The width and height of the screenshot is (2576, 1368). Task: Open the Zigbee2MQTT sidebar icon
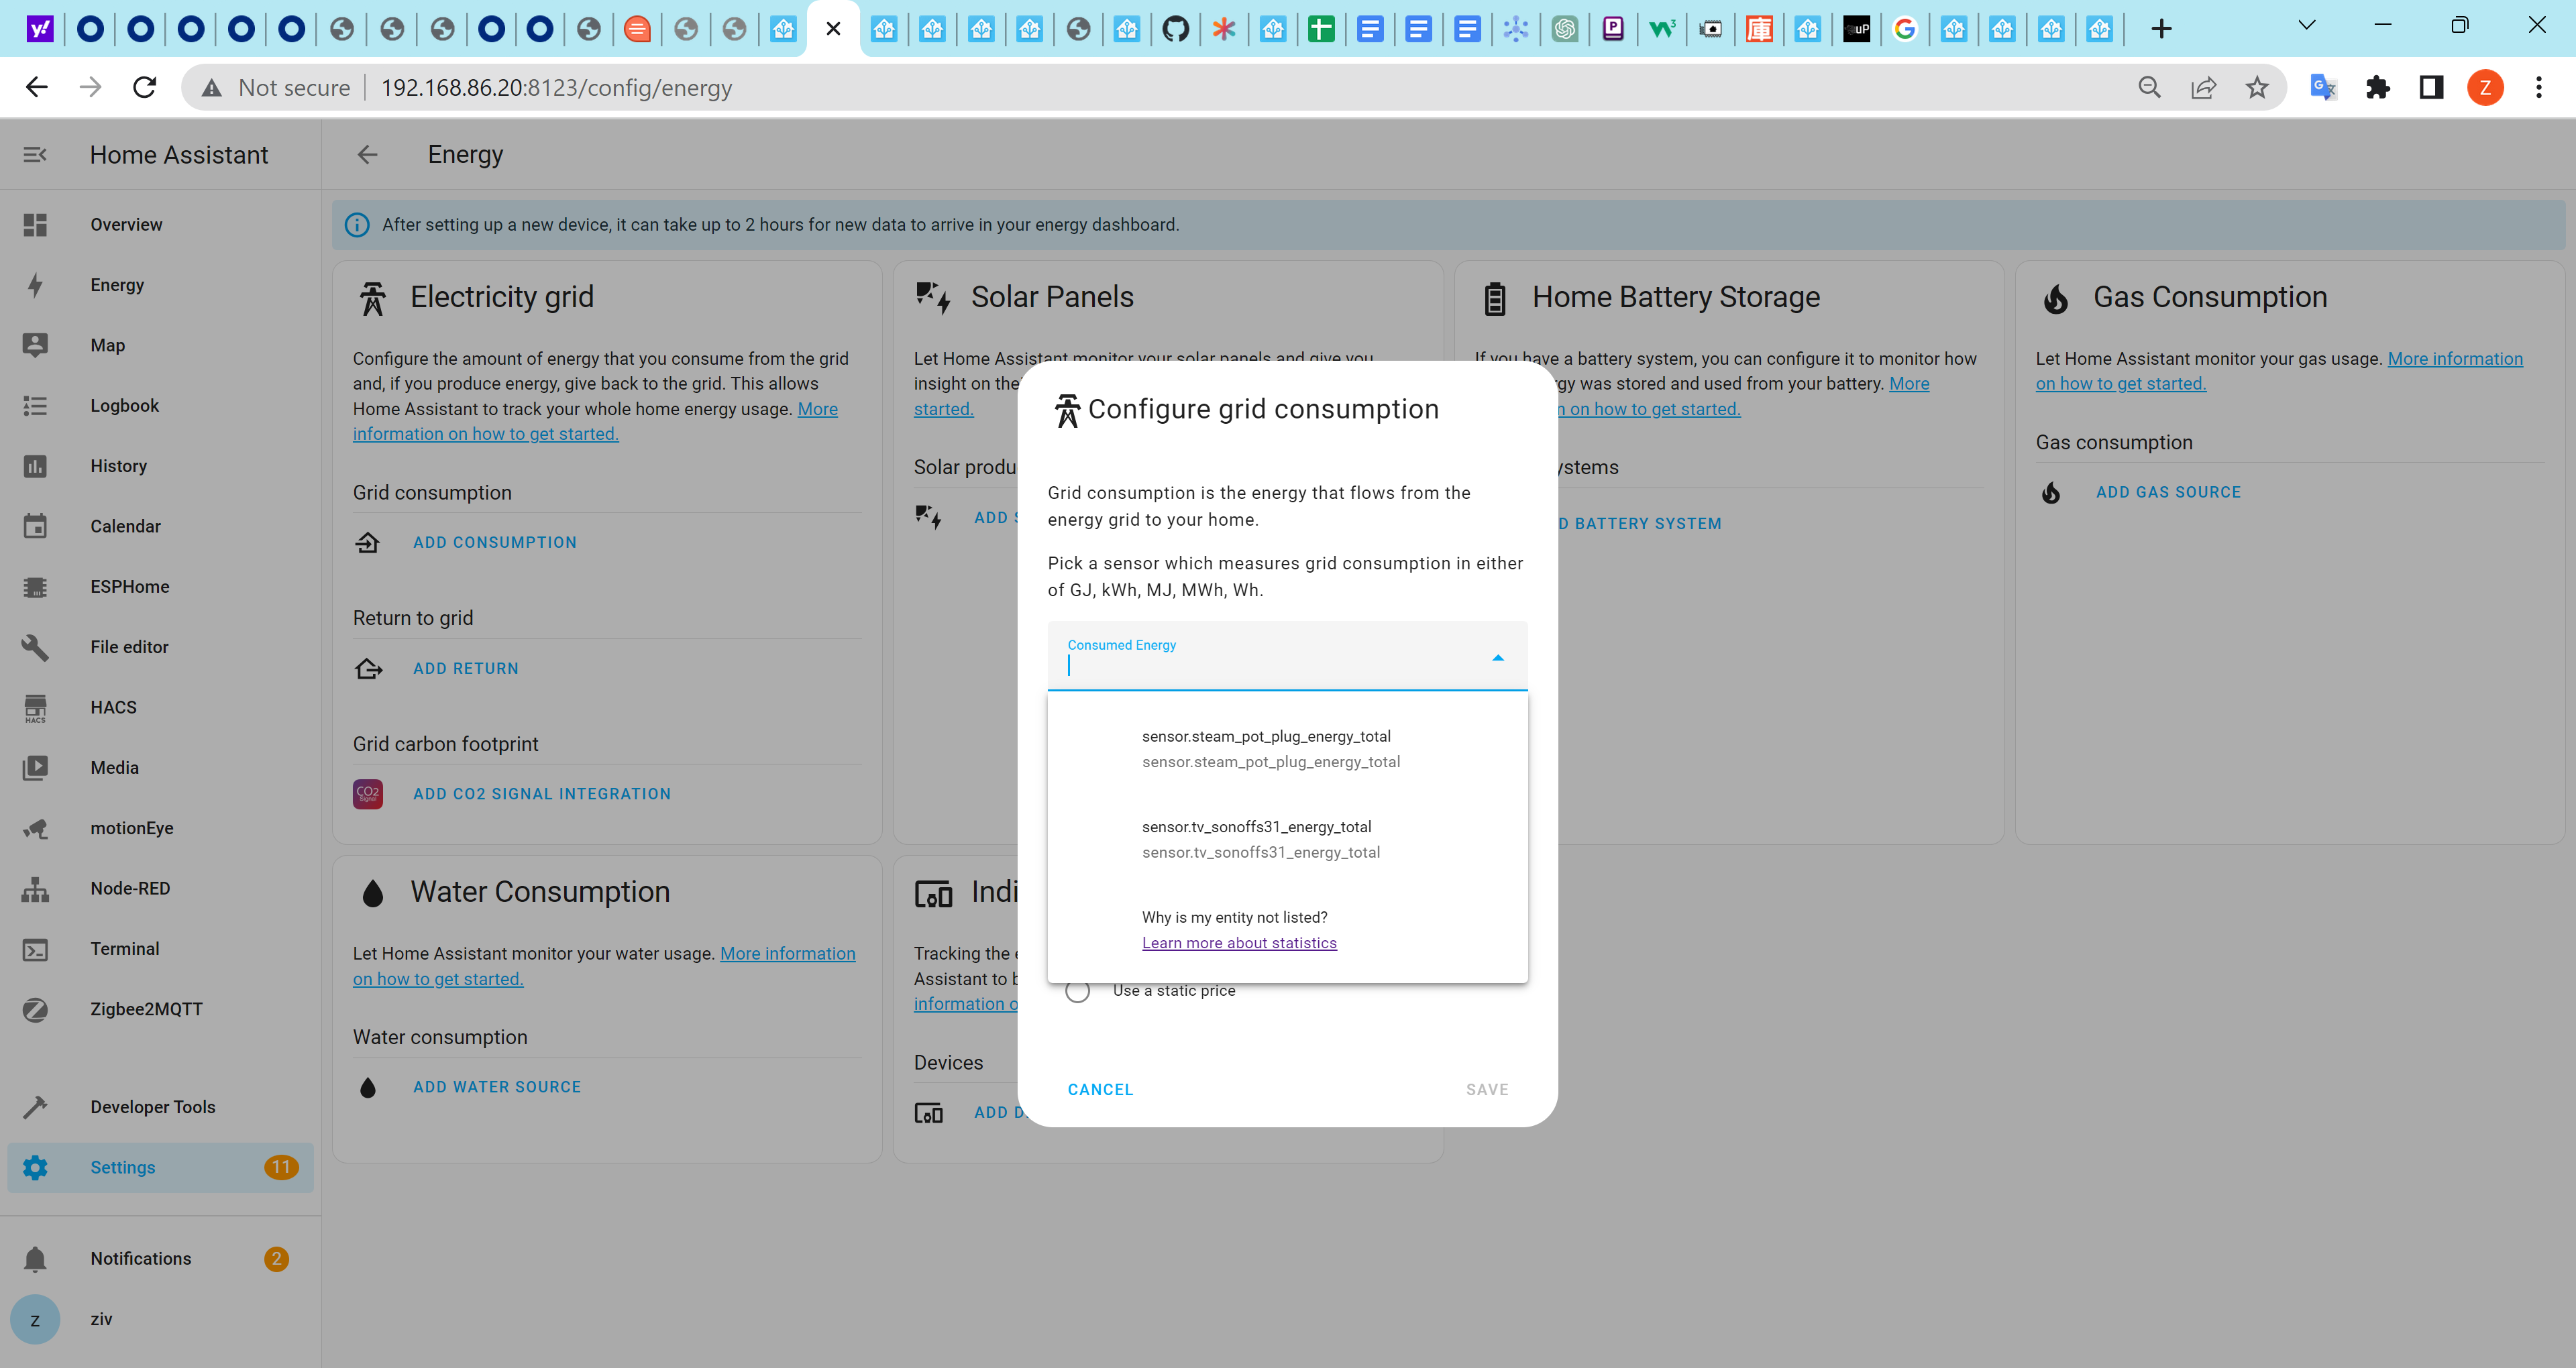(x=35, y=1009)
